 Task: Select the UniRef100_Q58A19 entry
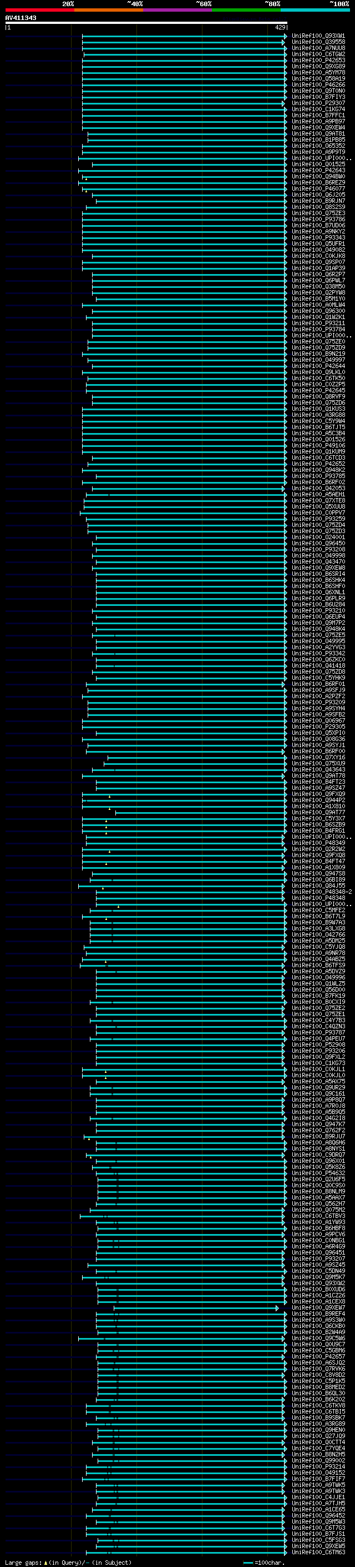[318, 78]
